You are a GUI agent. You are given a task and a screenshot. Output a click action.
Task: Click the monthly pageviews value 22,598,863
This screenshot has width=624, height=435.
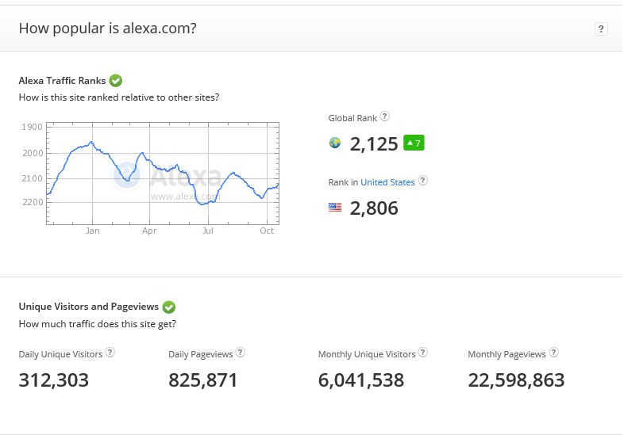pyautogui.click(x=516, y=380)
